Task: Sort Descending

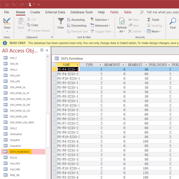Action: [77, 26]
